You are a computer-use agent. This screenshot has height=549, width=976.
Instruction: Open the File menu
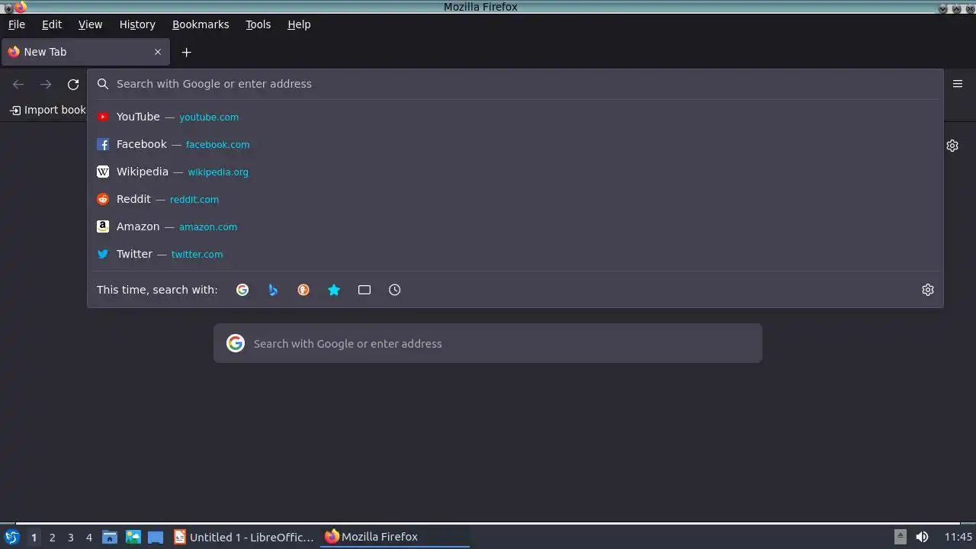tap(17, 24)
